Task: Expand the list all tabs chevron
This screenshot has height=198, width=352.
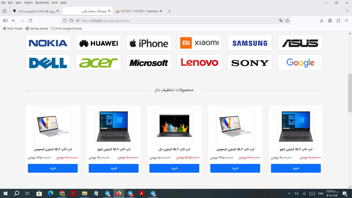Action: coord(347,11)
